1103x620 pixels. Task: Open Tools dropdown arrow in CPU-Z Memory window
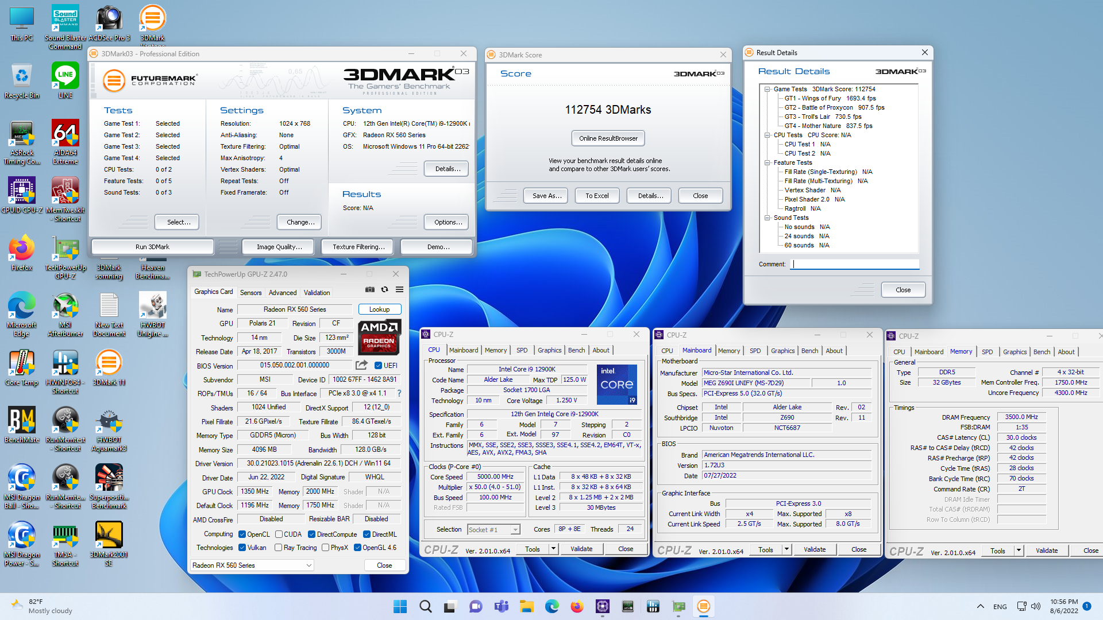point(1019,551)
